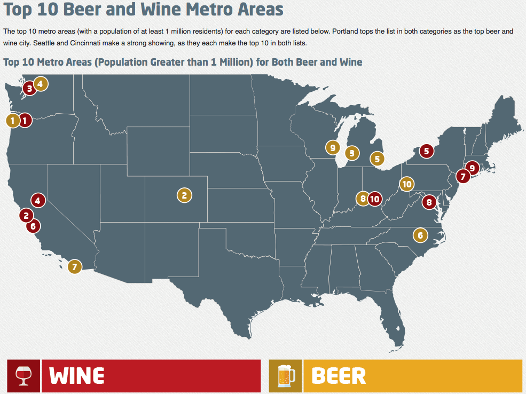The width and height of the screenshot is (526, 394).
Task: Click red wine marker 1 at Portland
Action: point(25,120)
